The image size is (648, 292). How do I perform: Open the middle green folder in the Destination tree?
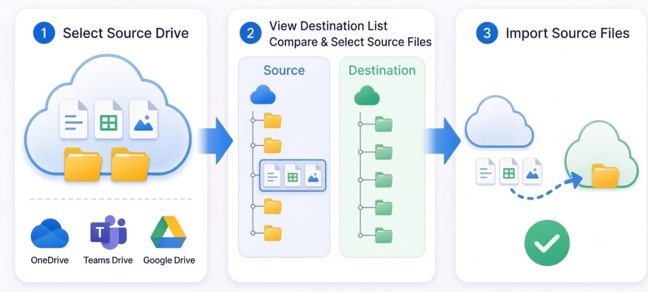pos(383,179)
